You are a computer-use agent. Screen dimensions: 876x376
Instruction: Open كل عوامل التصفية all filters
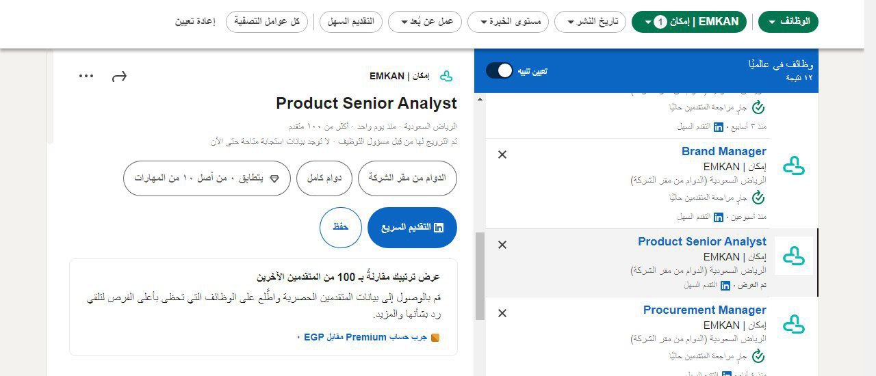point(268,22)
